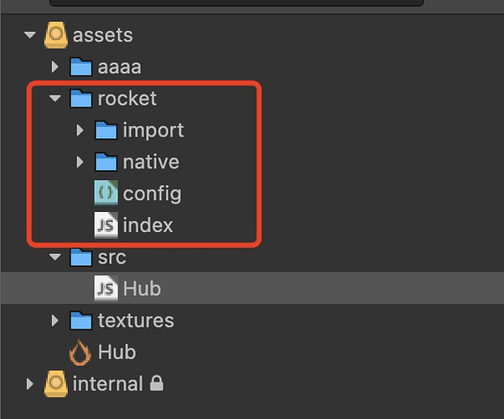Expand the textures folder

coord(55,320)
